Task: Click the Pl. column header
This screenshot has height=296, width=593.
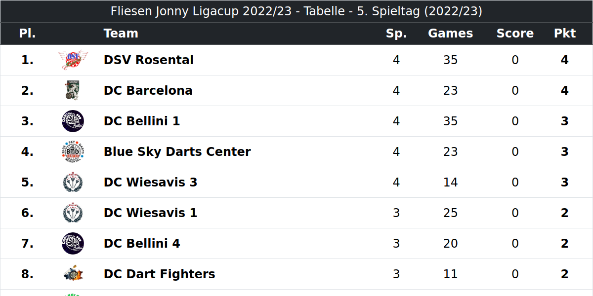Action: [x=28, y=34]
